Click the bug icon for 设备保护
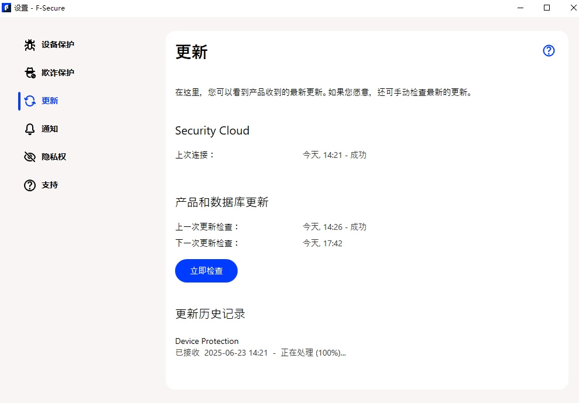Screen dimensions: 579x403 click(29, 44)
